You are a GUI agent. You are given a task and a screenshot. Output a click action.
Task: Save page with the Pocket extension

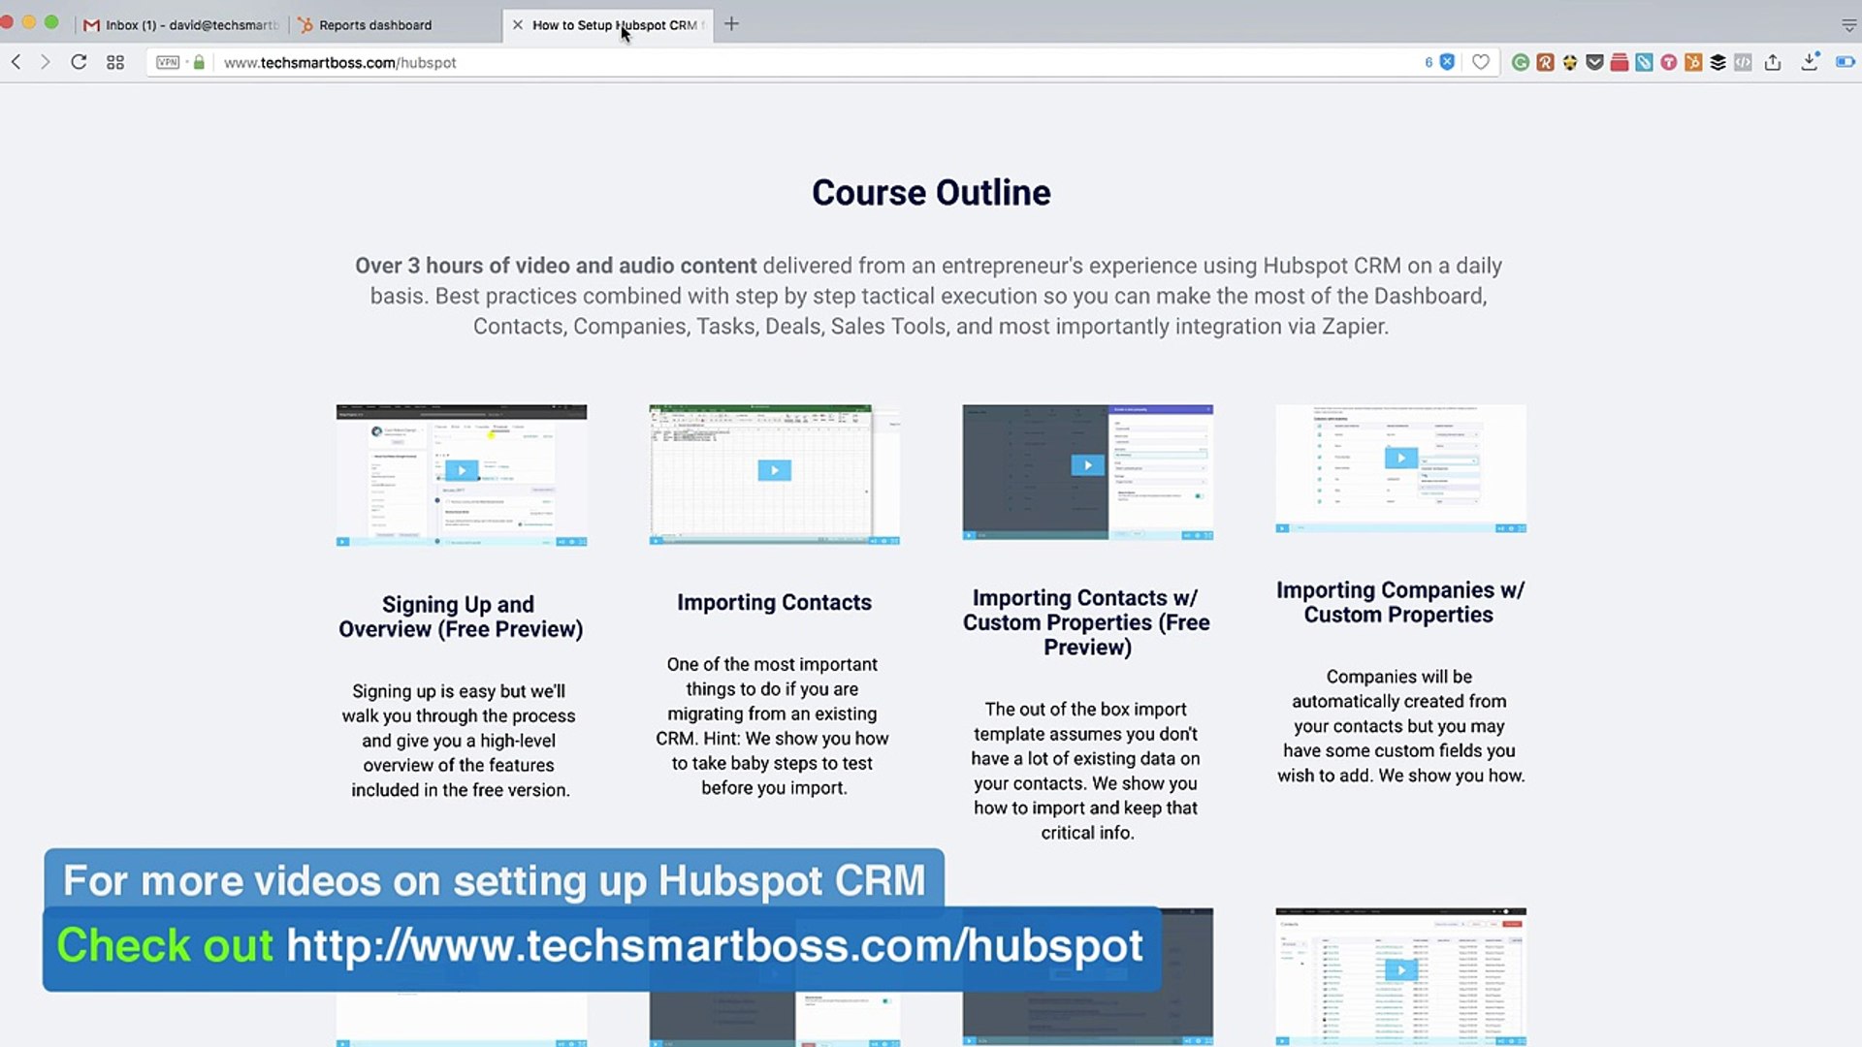point(1594,62)
